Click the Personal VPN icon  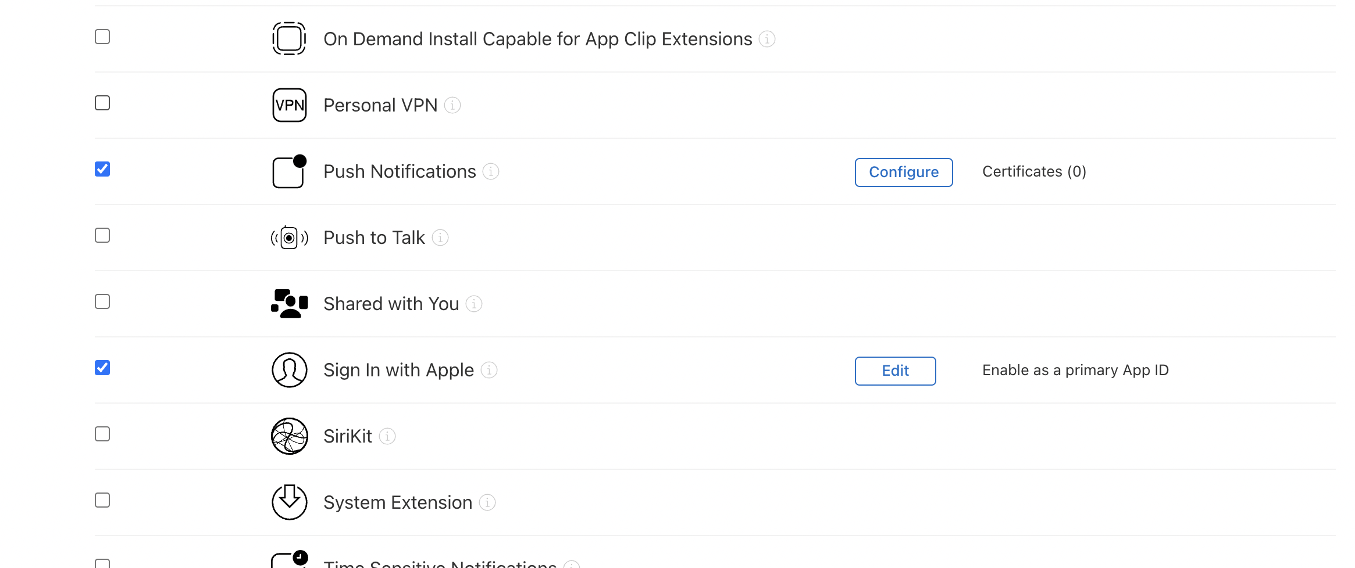tap(288, 105)
